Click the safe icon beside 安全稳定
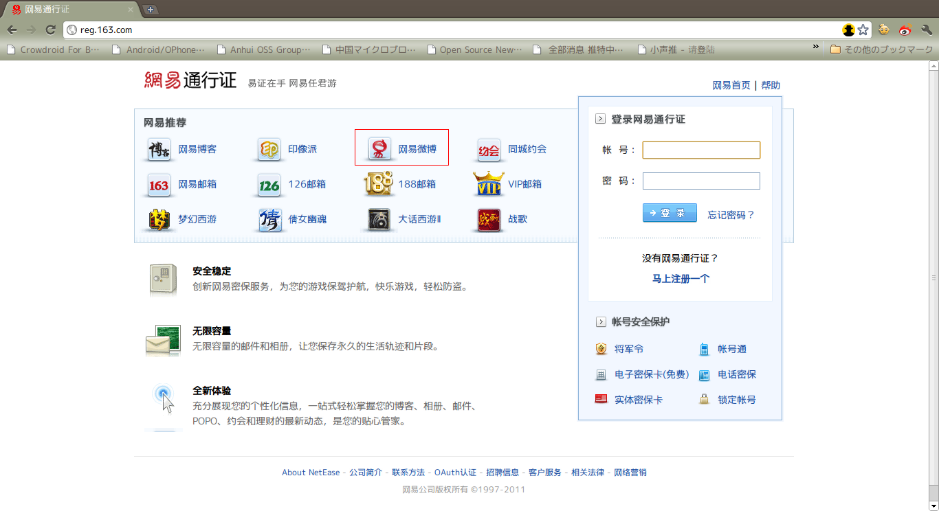Viewport: 939px width, 511px height. click(164, 280)
